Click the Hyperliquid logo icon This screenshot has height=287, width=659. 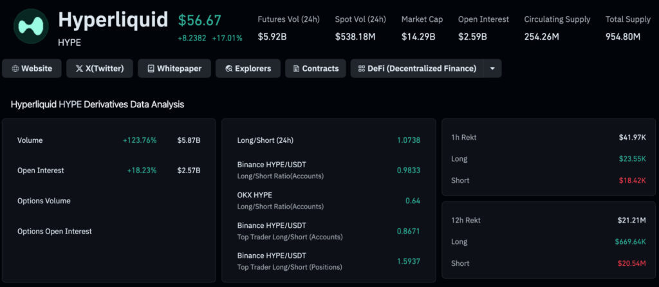pos(31,26)
